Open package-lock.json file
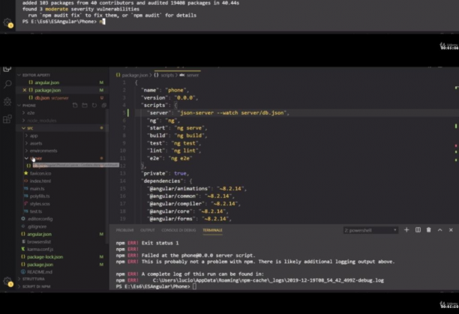Image resolution: width=459 pixels, height=314 pixels. click(x=45, y=257)
